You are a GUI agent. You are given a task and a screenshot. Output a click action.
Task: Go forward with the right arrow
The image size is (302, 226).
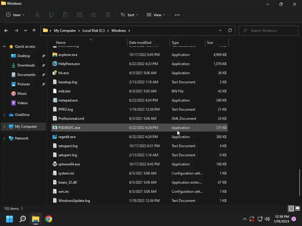[x=17, y=31]
